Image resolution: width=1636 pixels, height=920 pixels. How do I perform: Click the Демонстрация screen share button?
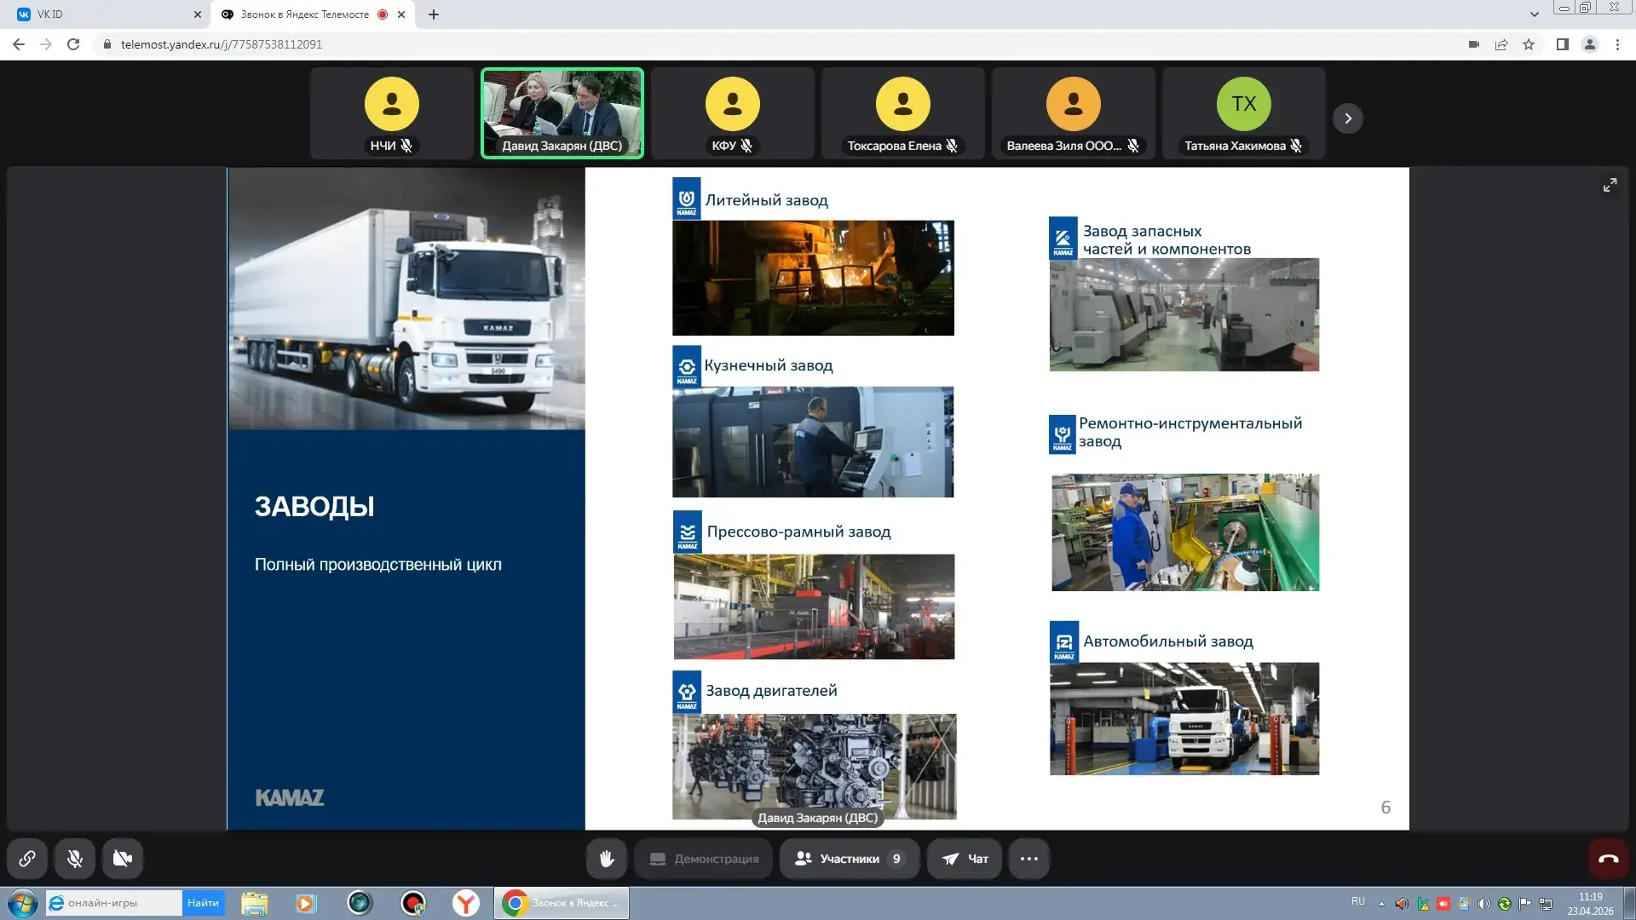[704, 859]
